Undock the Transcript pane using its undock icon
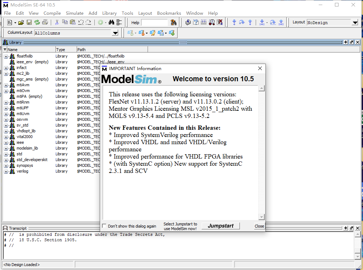Image resolution: width=363 pixels, height=270 pixels. [351, 228]
